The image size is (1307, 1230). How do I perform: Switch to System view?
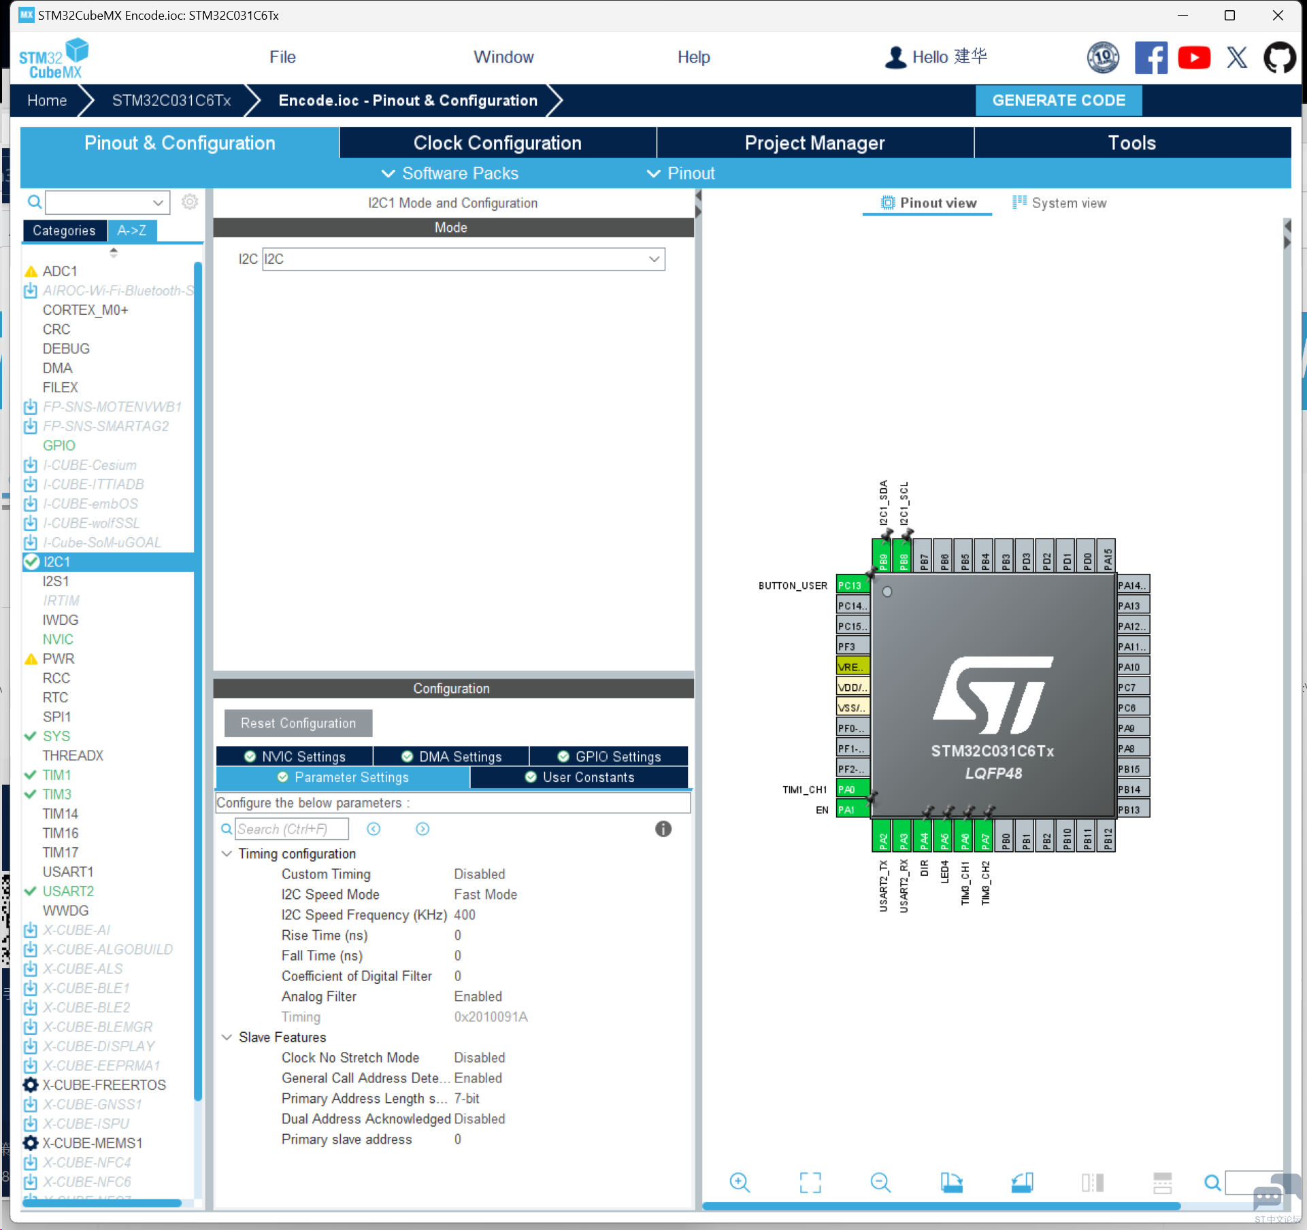pyautogui.click(x=1059, y=203)
